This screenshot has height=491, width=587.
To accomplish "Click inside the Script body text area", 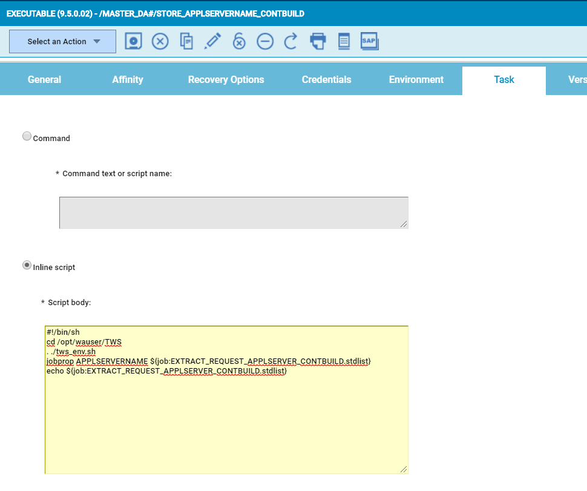I will tap(226, 418).
